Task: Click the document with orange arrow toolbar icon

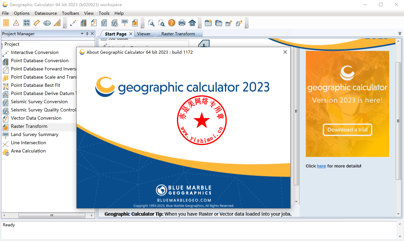Action: (239, 23)
